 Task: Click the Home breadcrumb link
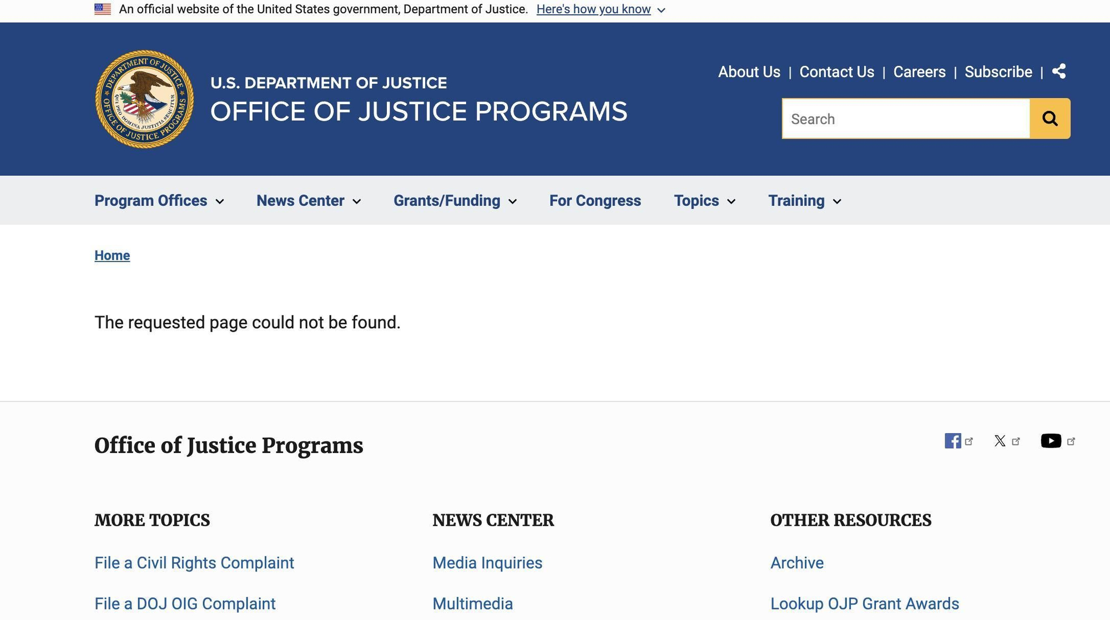coord(112,255)
